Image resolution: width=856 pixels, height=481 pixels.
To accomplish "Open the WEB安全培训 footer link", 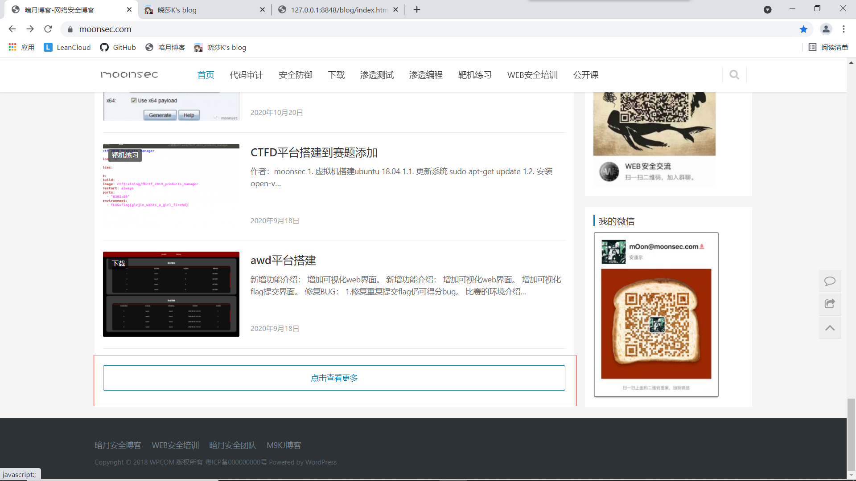I will click(175, 445).
